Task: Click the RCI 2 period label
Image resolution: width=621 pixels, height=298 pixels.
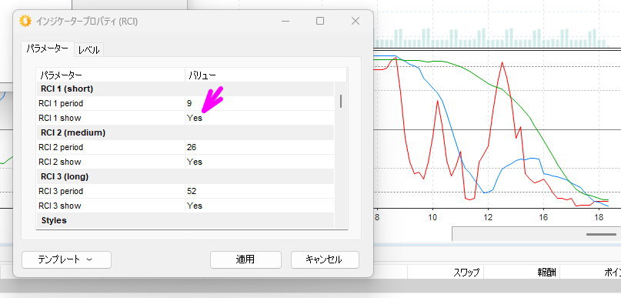Action: tap(61, 147)
